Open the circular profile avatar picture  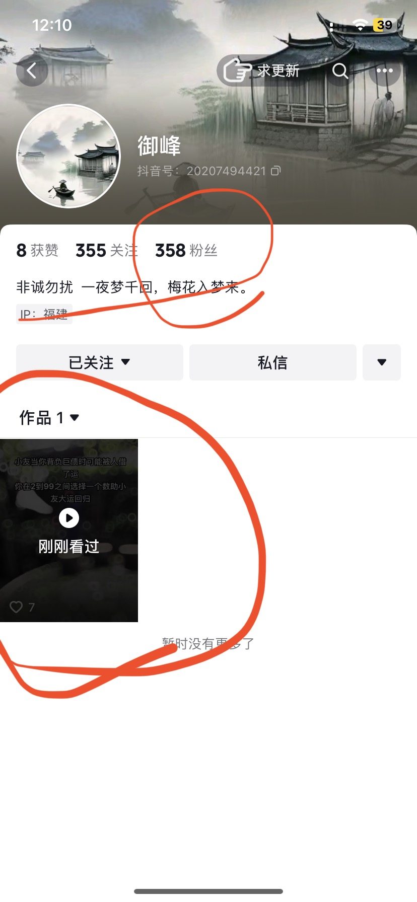coord(69,156)
